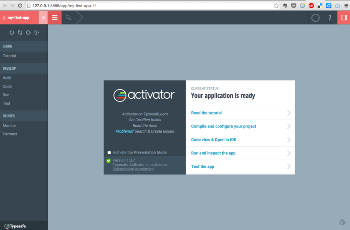Image resolution: width=350 pixels, height=230 pixels.
Task: Open the hamburger menu icon
Action: pos(54,17)
